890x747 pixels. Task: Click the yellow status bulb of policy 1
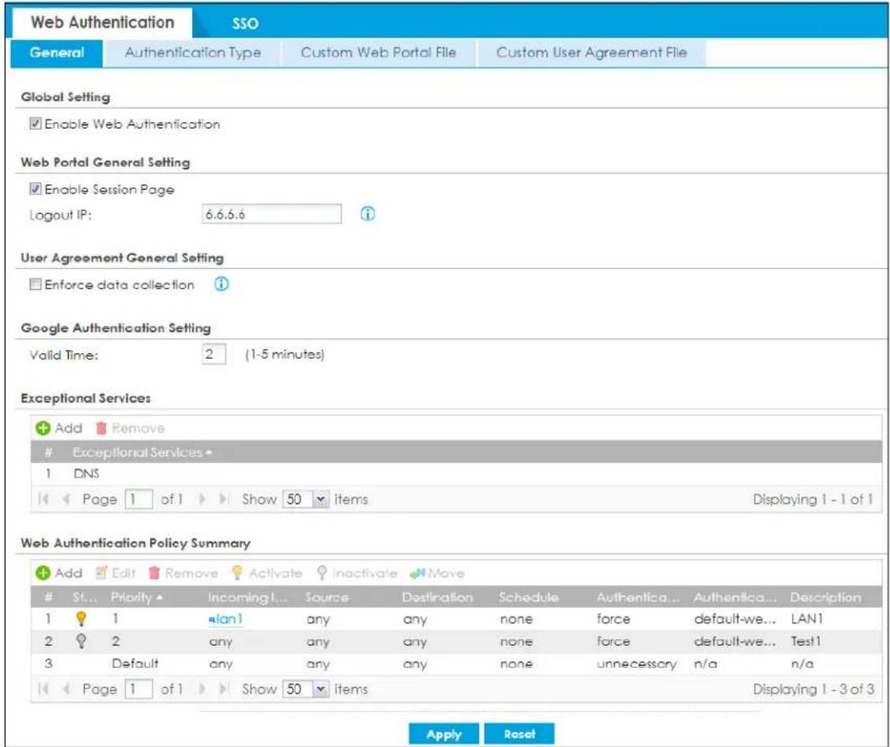pyautogui.click(x=81, y=619)
